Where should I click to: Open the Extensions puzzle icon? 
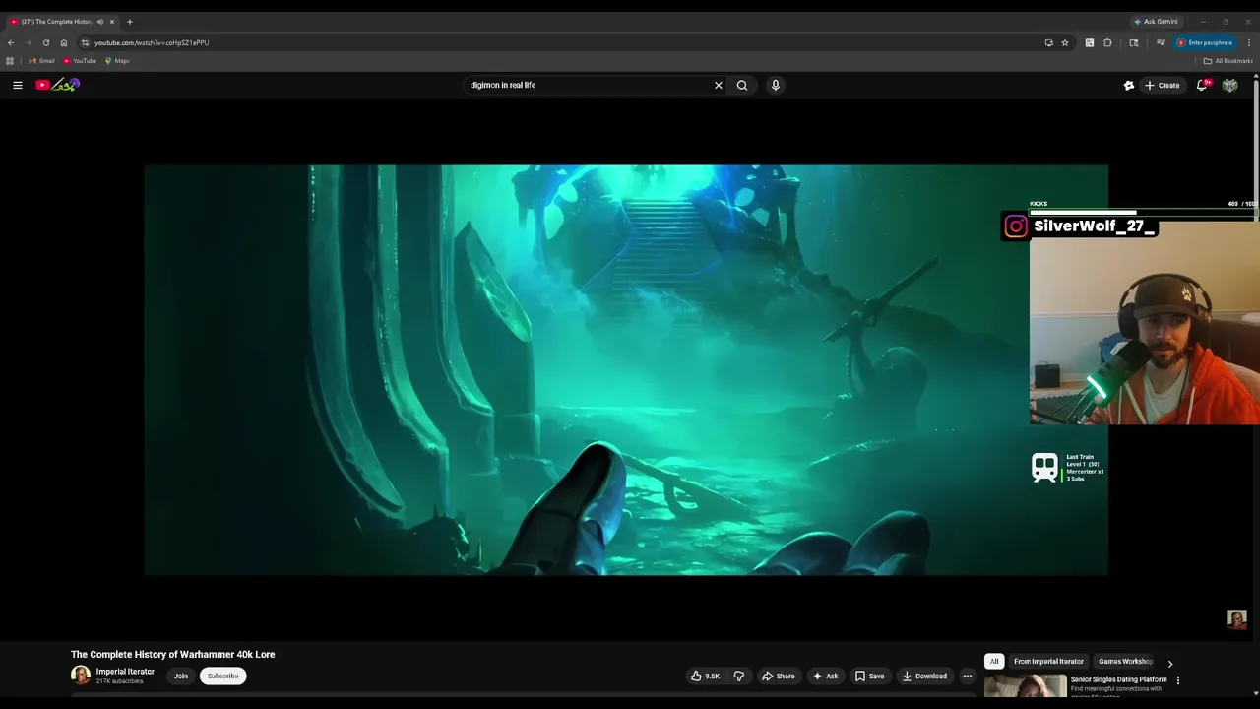click(x=1107, y=42)
